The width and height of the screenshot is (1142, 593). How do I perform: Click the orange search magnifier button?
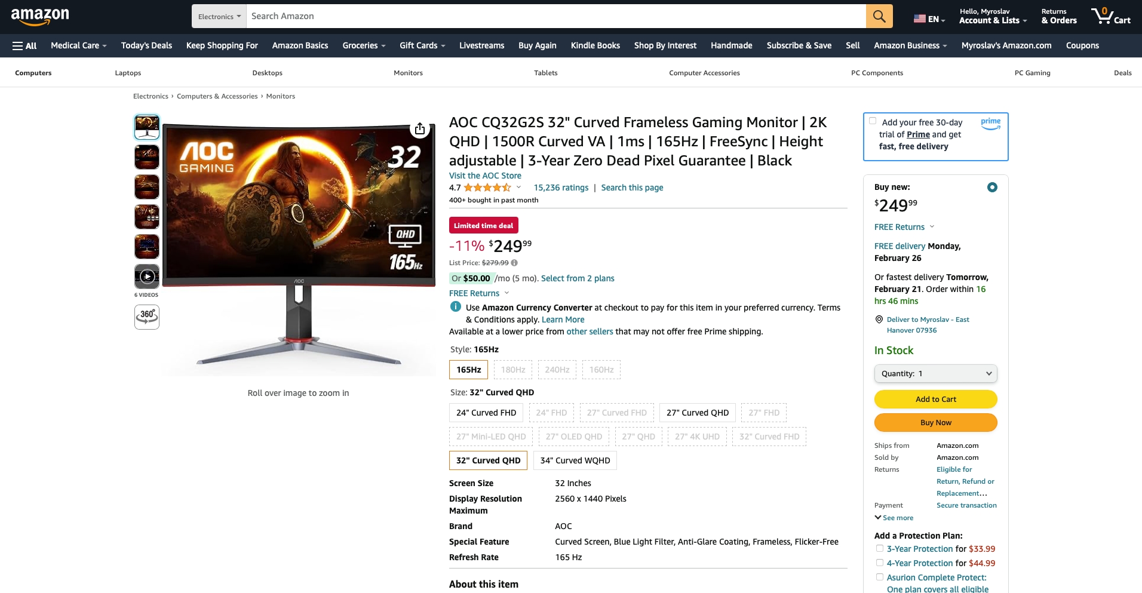(879, 16)
